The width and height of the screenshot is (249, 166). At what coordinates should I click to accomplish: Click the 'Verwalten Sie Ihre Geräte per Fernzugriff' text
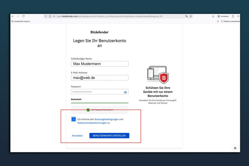pyautogui.click(x=158, y=100)
